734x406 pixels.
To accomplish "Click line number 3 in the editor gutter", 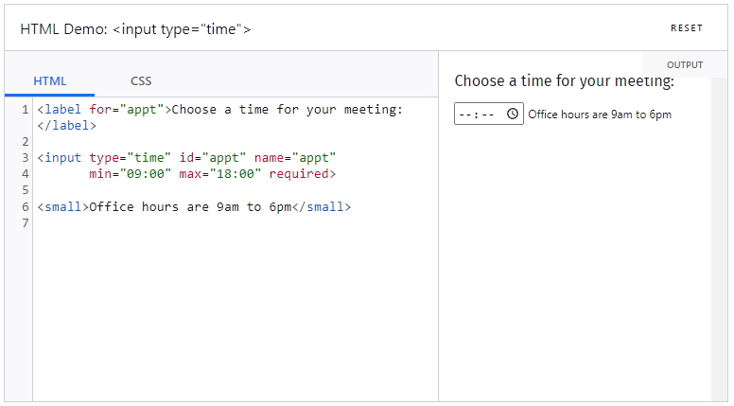I will pos(26,158).
